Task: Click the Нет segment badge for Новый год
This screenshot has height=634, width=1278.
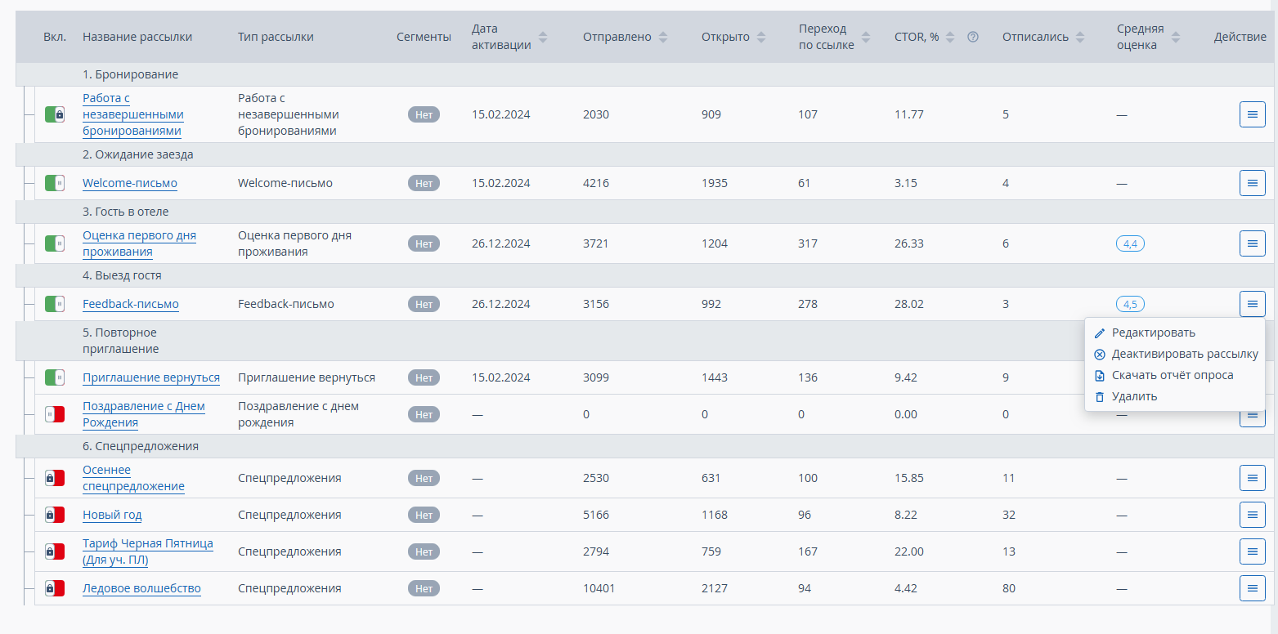Action: point(424,515)
